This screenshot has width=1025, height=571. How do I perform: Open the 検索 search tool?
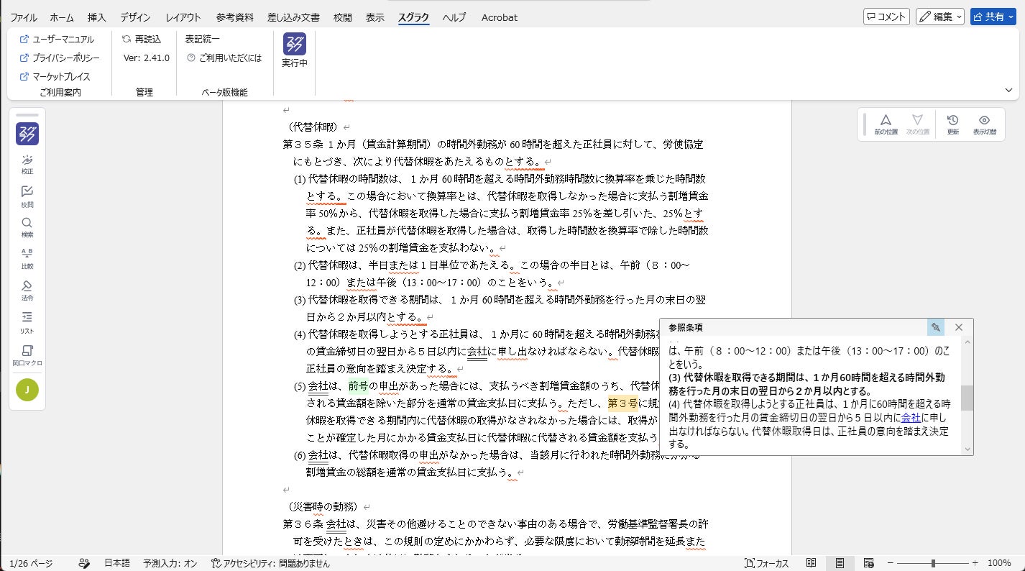pos(27,228)
